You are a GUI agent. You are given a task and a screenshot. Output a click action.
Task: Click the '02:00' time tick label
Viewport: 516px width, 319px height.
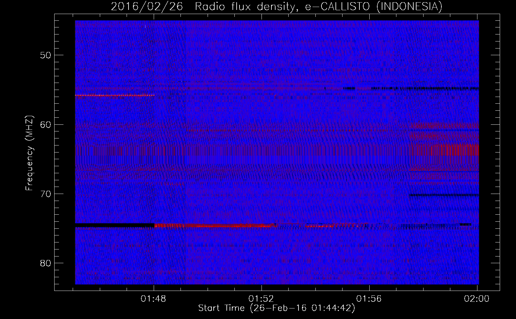pyautogui.click(x=476, y=299)
